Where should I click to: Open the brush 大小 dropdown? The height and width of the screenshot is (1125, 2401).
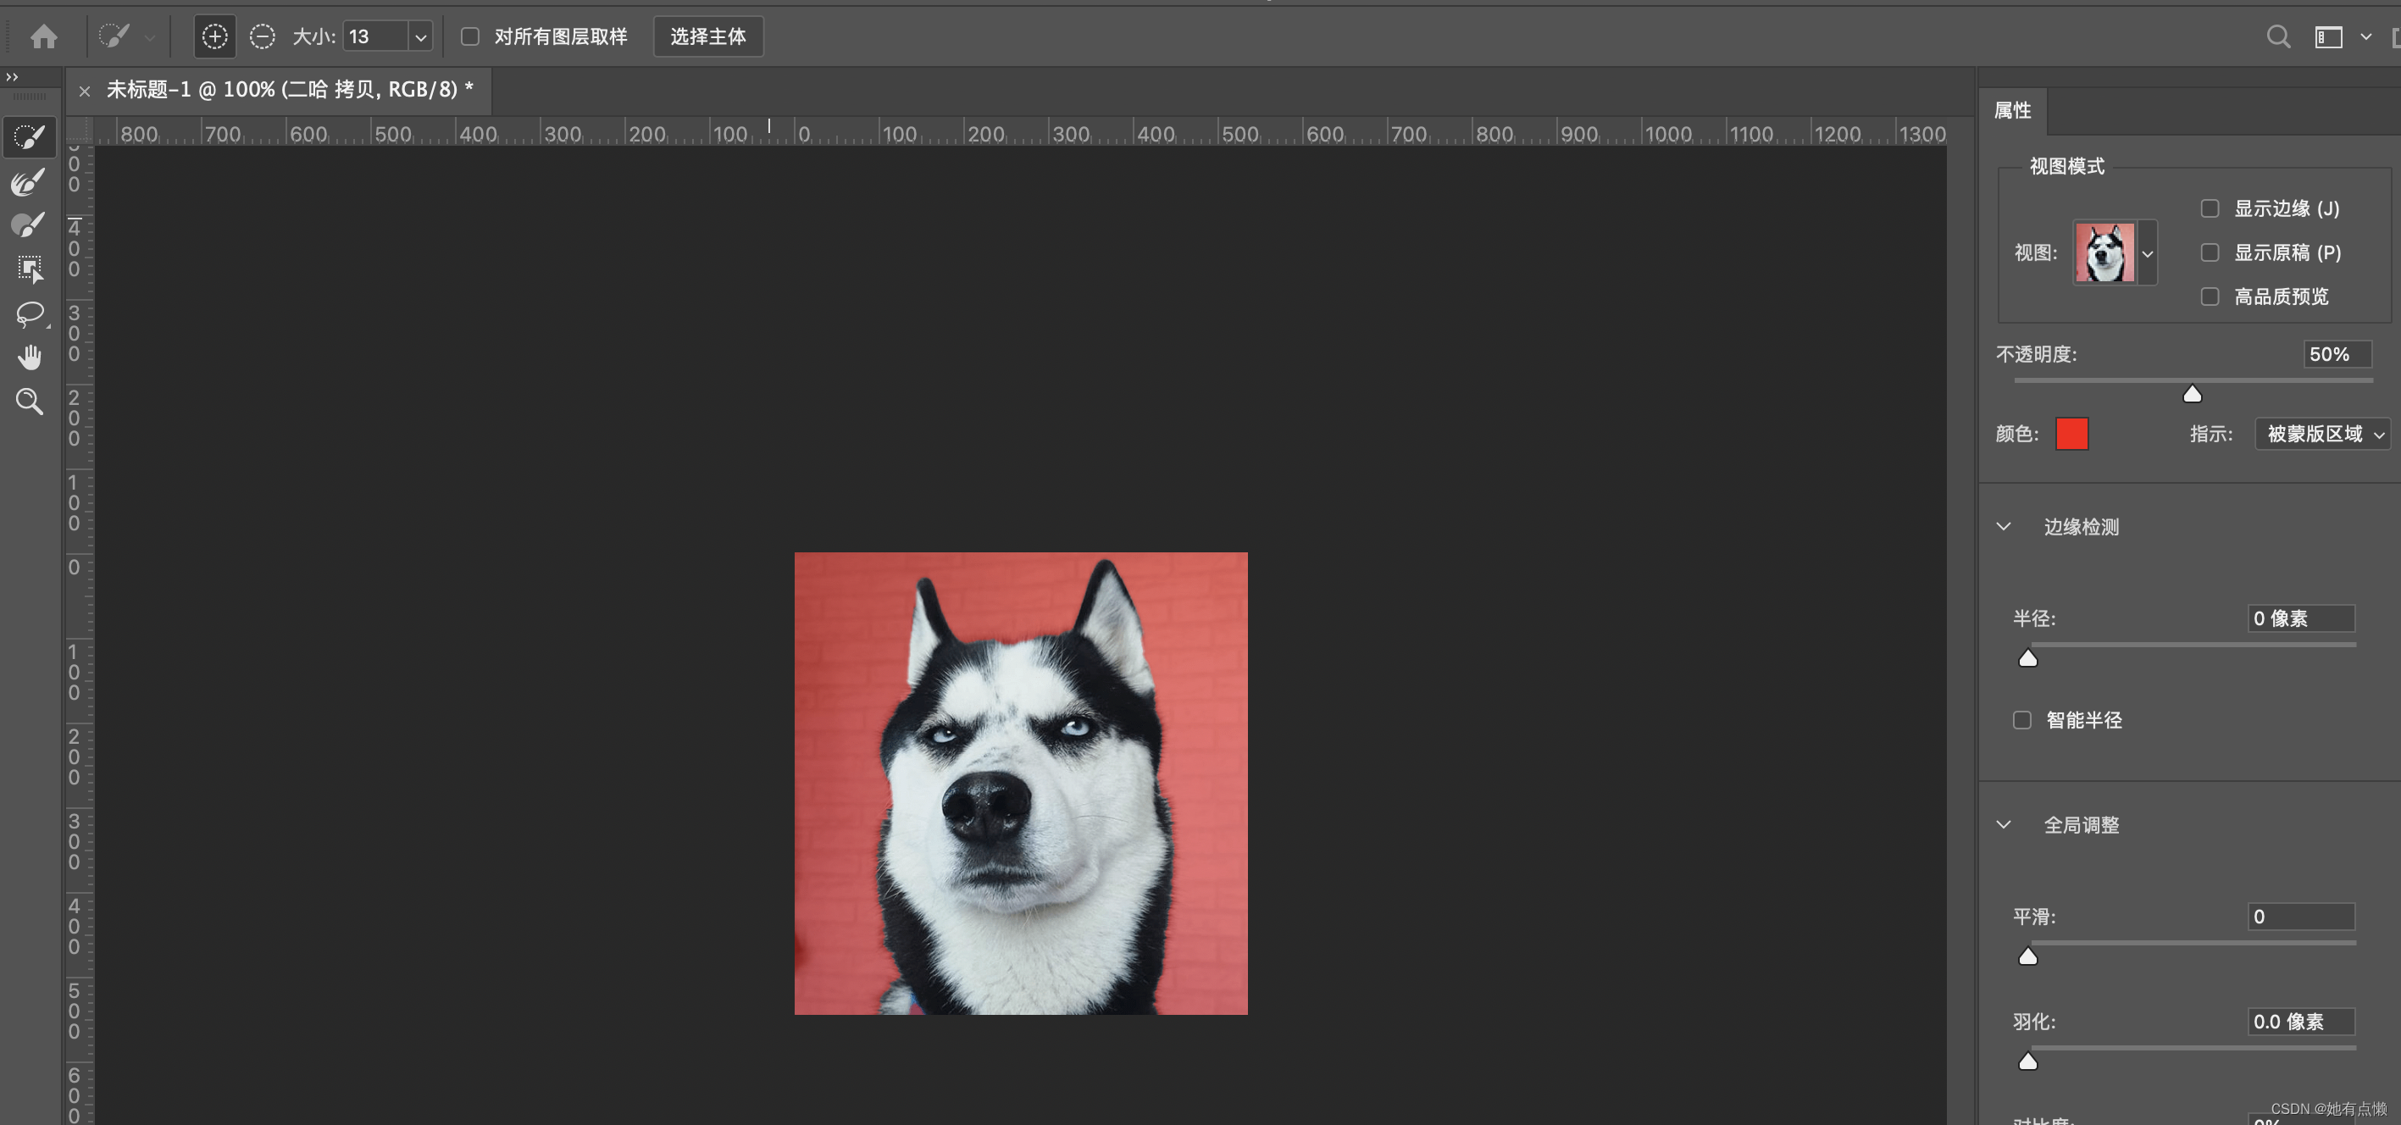pos(420,37)
